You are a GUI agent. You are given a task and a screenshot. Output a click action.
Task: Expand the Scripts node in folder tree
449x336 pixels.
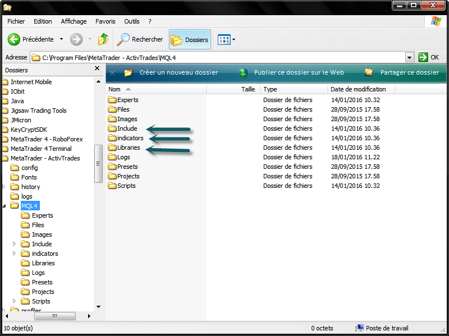pos(15,301)
